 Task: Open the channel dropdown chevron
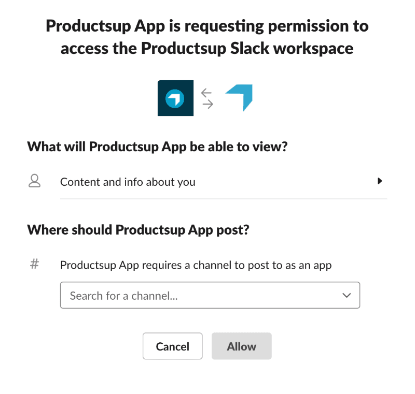pyautogui.click(x=347, y=295)
